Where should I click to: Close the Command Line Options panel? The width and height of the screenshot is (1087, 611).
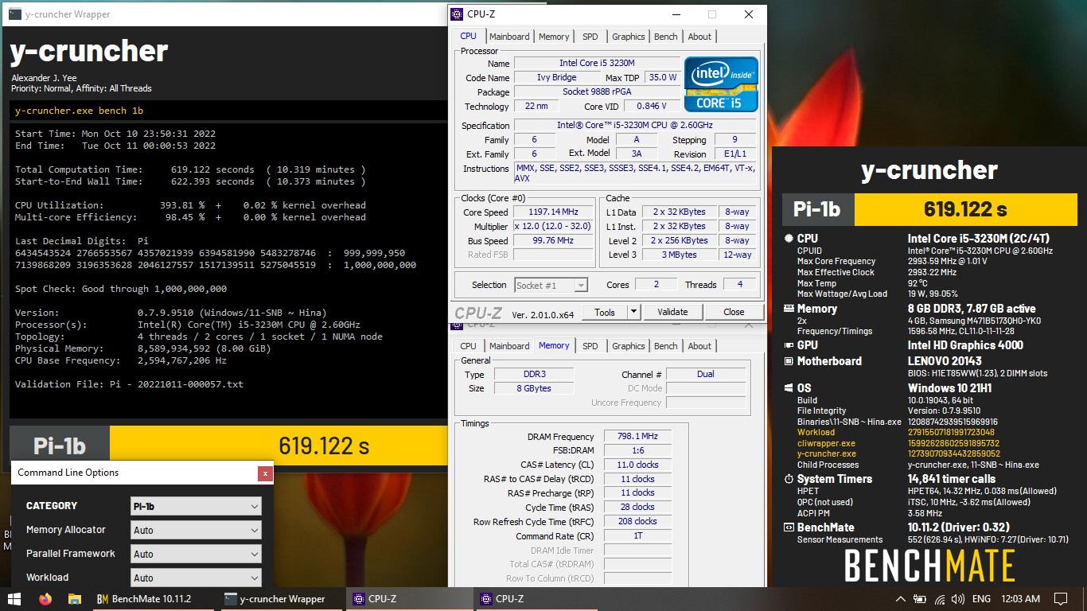[x=264, y=473]
